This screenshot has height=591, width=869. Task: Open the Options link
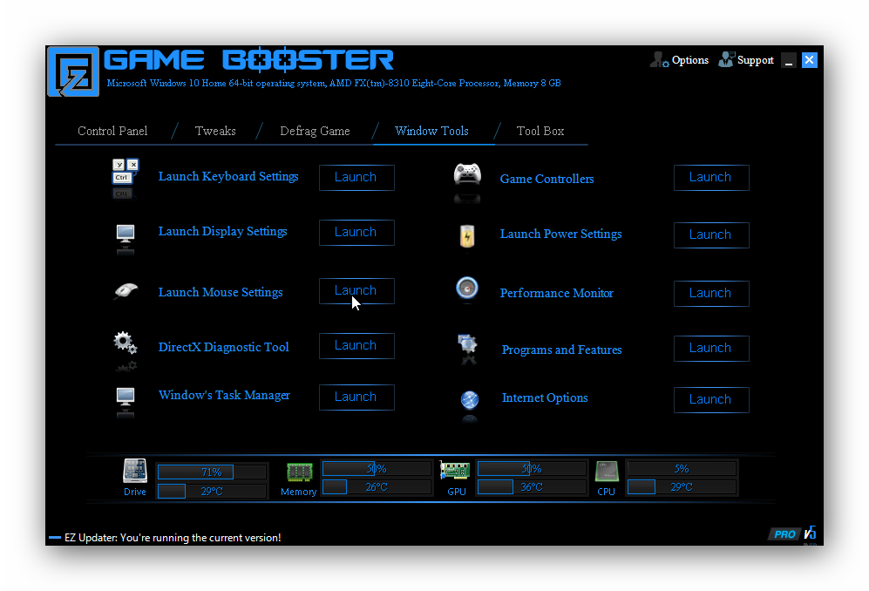point(690,60)
